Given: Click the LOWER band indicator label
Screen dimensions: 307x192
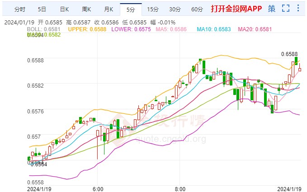Looking at the screenshot, I should 131,29.
